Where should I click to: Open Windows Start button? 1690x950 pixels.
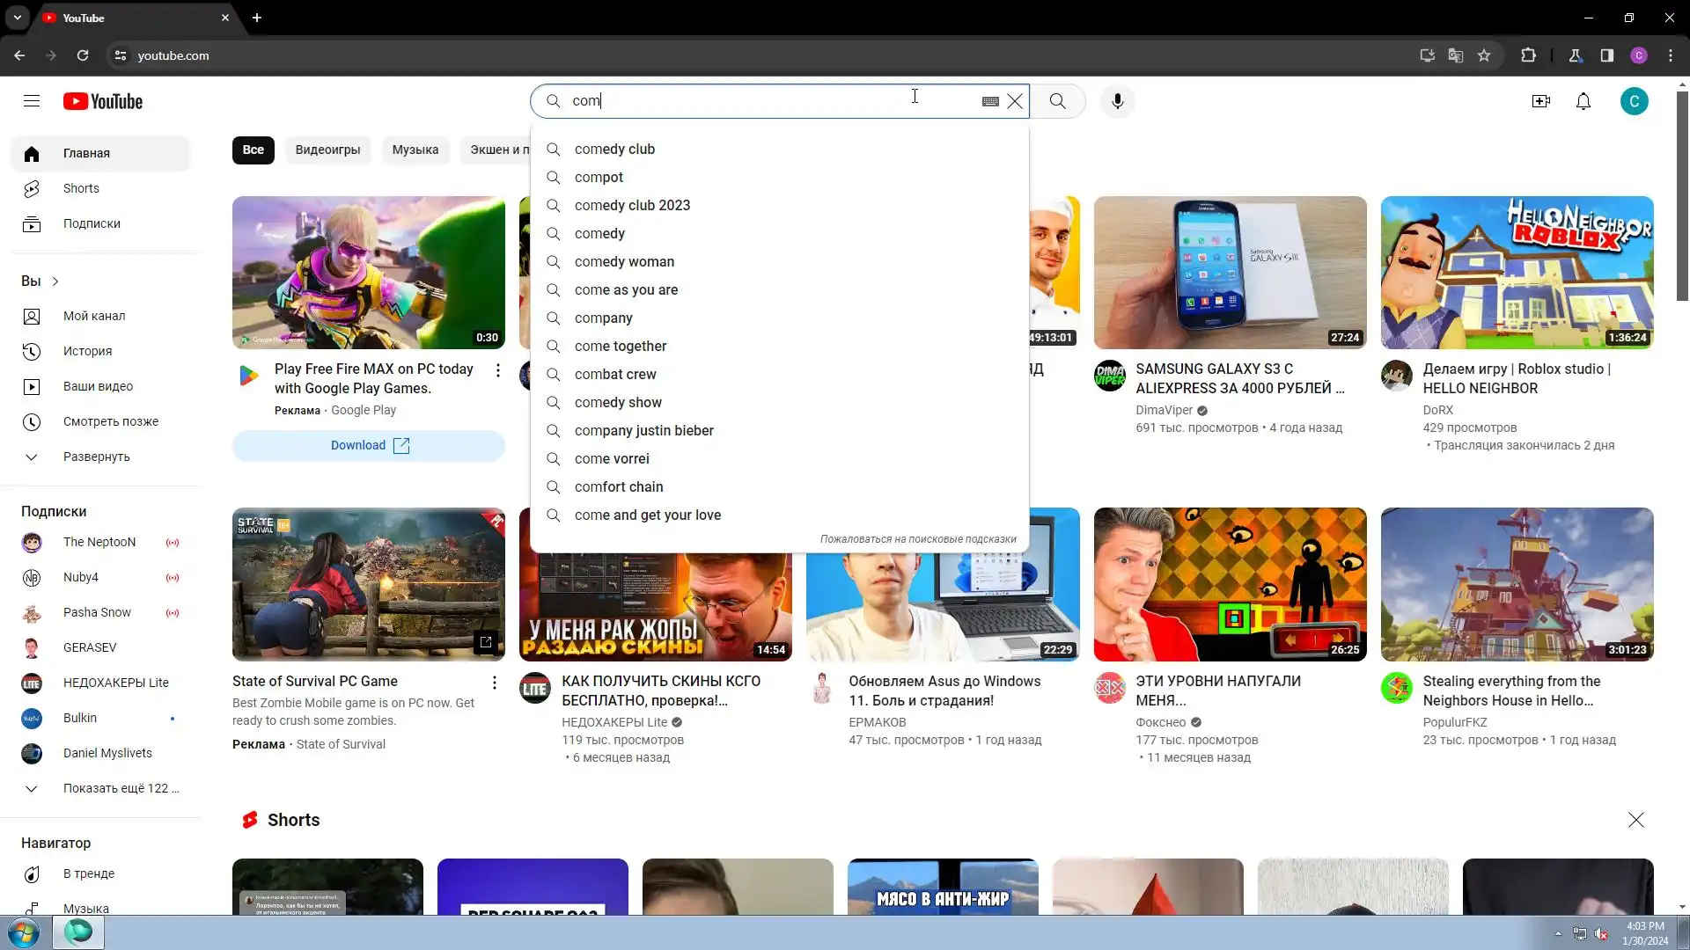coord(24,932)
